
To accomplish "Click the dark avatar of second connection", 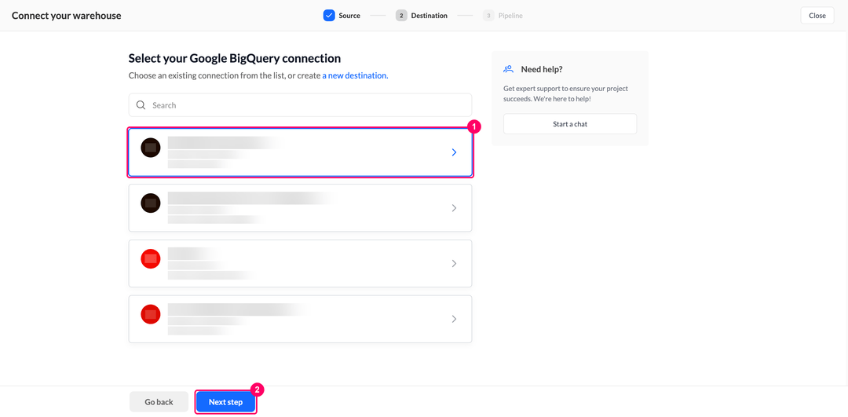I will point(150,203).
